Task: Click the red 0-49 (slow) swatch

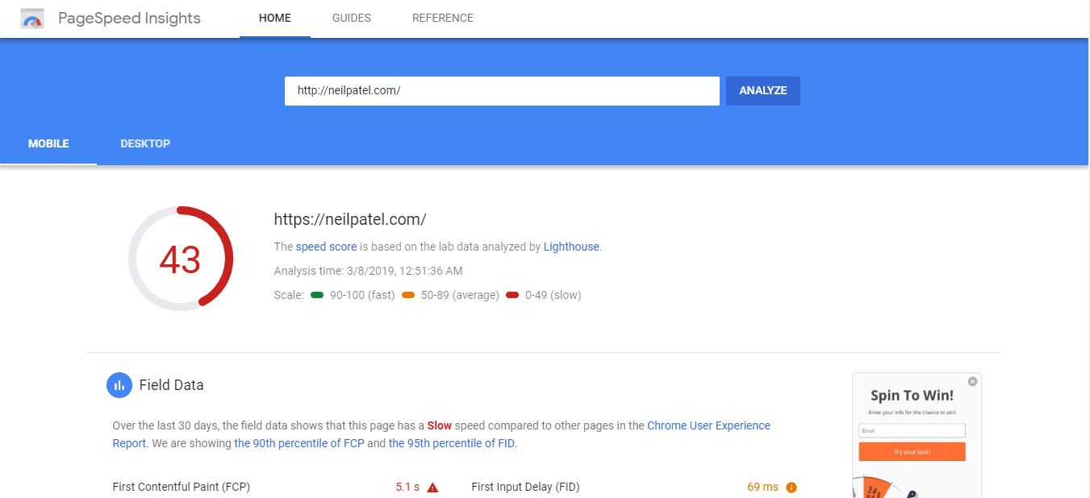Action: [x=512, y=295]
